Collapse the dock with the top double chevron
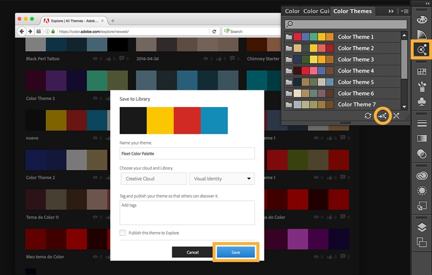432x275 pixels. coord(427,3)
